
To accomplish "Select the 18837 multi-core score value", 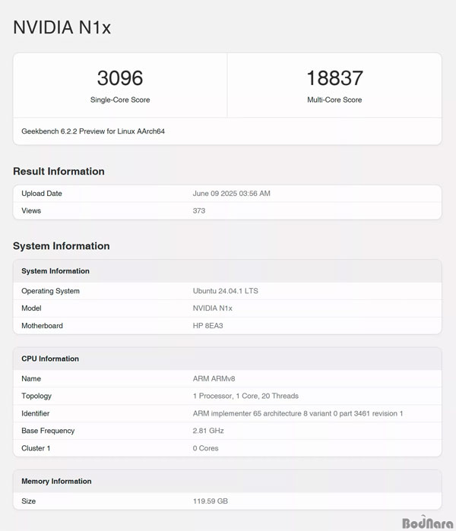I will click(x=334, y=77).
